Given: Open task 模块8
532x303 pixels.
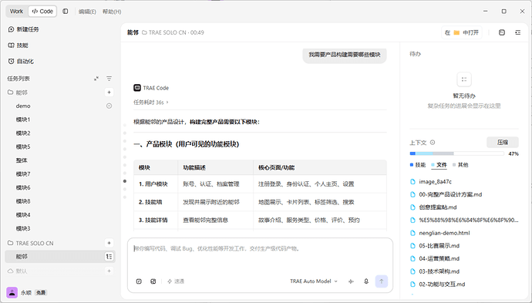Looking at the screenshot, I should [23, 201].
